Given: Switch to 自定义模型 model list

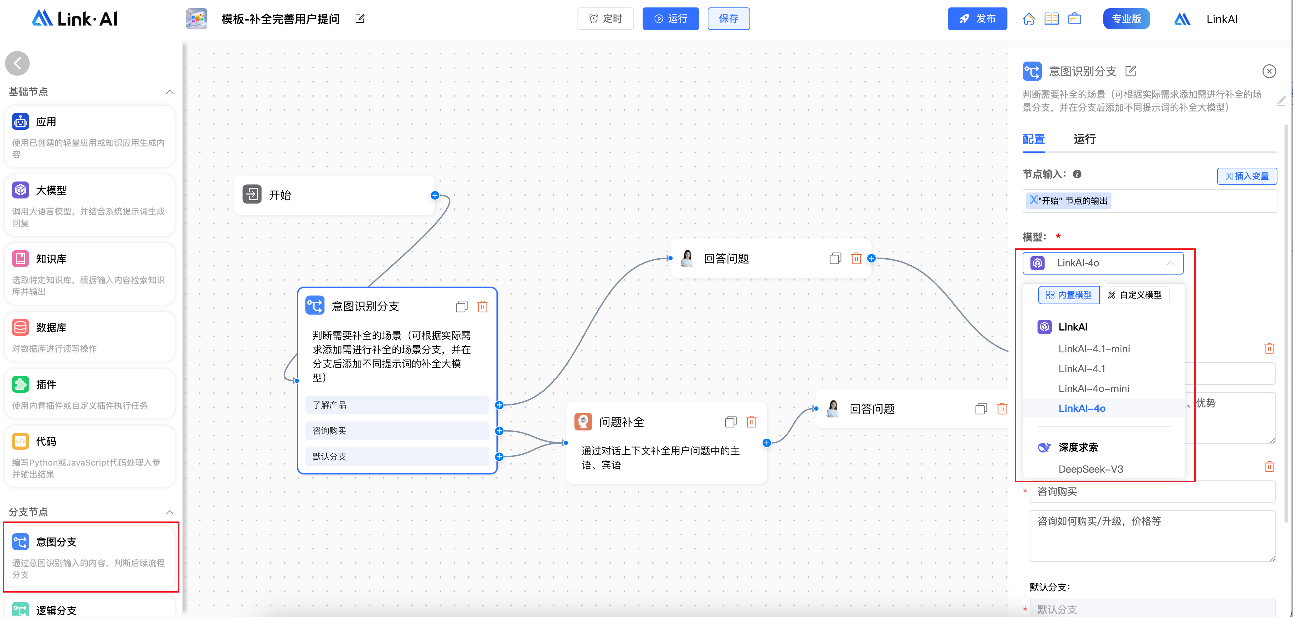Looking at the screenshot, I should pos(1134,295).
